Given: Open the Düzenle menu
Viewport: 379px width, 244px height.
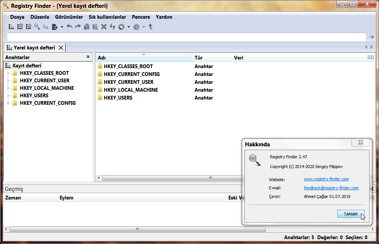Looking at the screenshot, I should 40,17.
